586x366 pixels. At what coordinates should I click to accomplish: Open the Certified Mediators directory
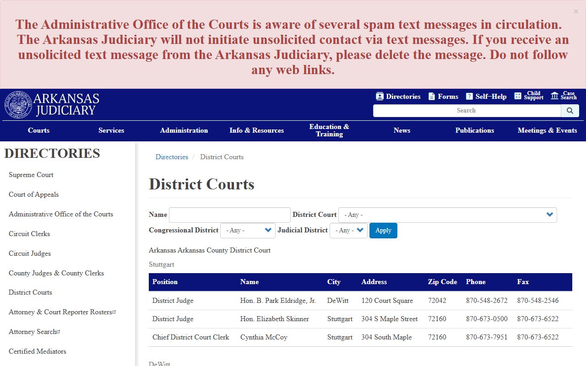38,351
